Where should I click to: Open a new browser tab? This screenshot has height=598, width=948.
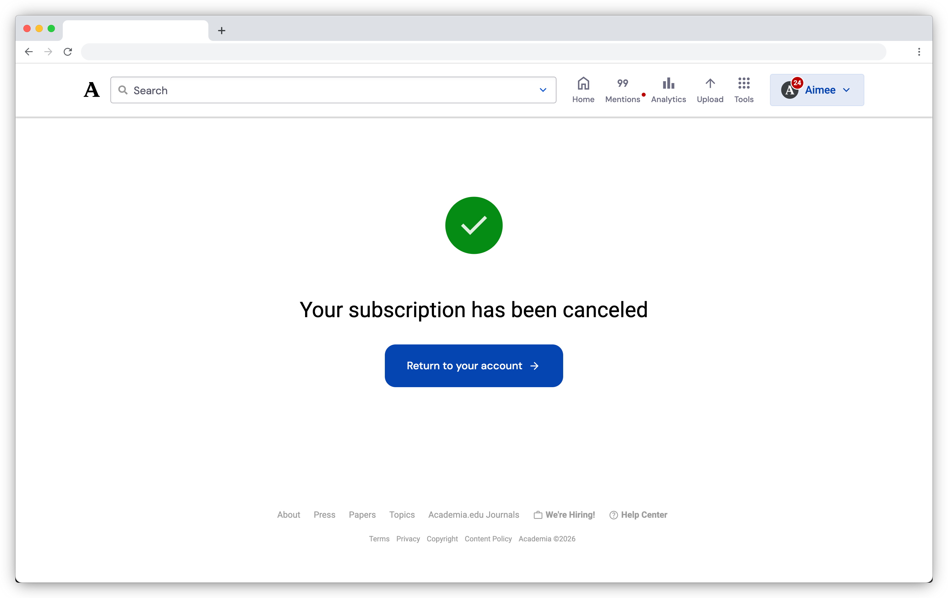click(x=222, y=30)
